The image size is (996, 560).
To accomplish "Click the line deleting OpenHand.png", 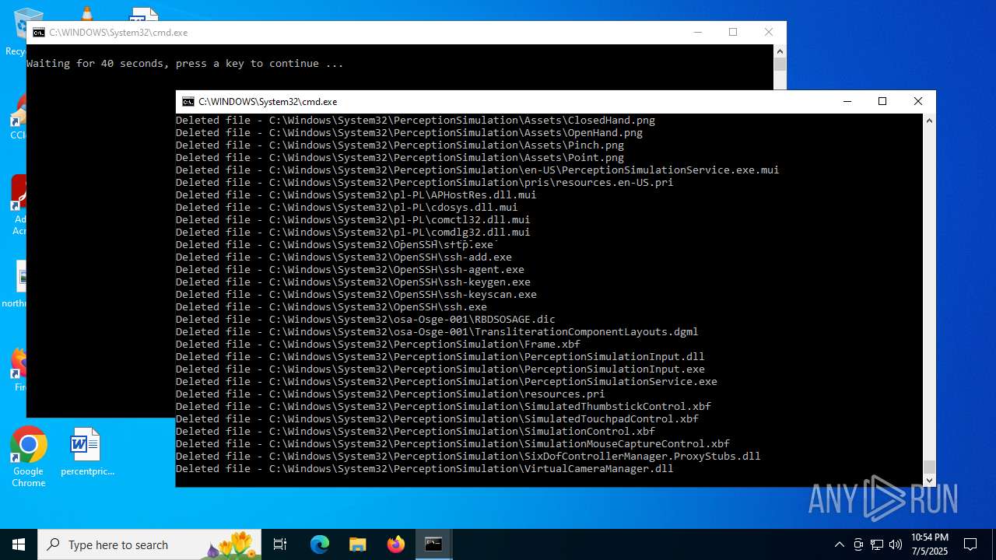I will tap(409, 133).
